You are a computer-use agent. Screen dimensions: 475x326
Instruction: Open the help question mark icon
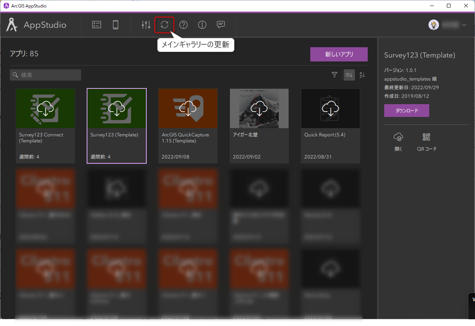click(183, 25)
